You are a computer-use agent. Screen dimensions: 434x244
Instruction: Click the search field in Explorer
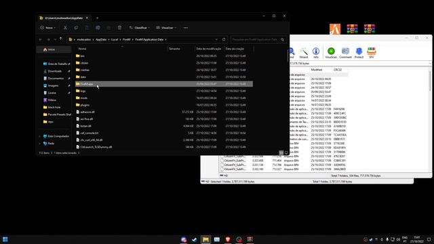258,39
